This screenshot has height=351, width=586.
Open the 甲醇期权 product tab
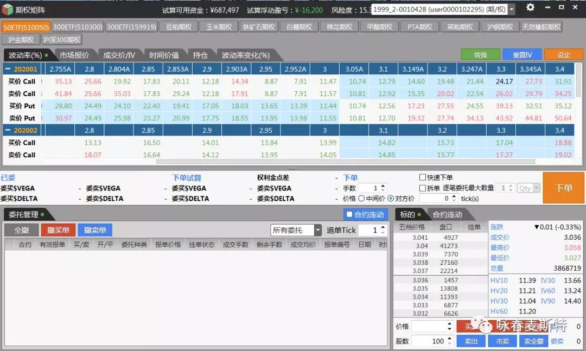click(x=379, y=27)
